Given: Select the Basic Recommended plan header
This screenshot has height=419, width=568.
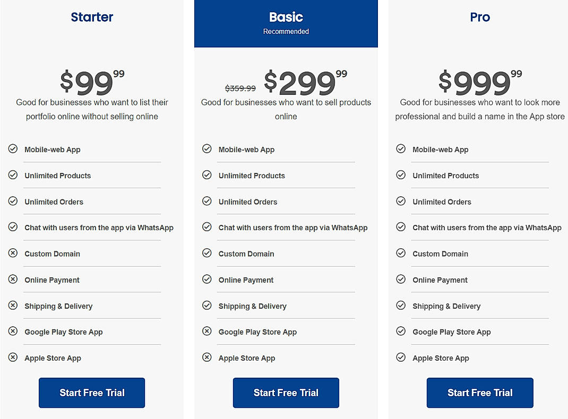Looking at the screenshot, I should (x=286, y=21).
